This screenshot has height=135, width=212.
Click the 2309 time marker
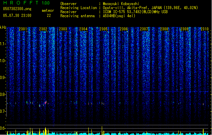pyautogui.click(x=184, y=29)
